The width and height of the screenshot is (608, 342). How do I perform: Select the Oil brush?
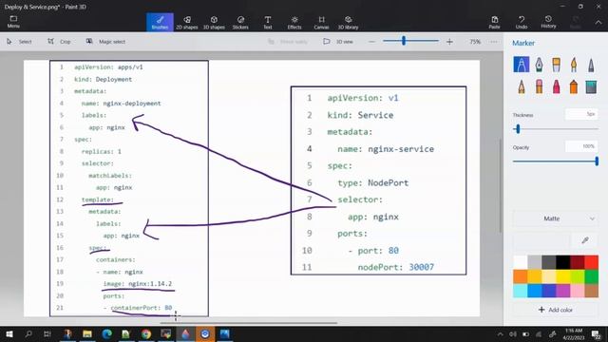point(556,65)
